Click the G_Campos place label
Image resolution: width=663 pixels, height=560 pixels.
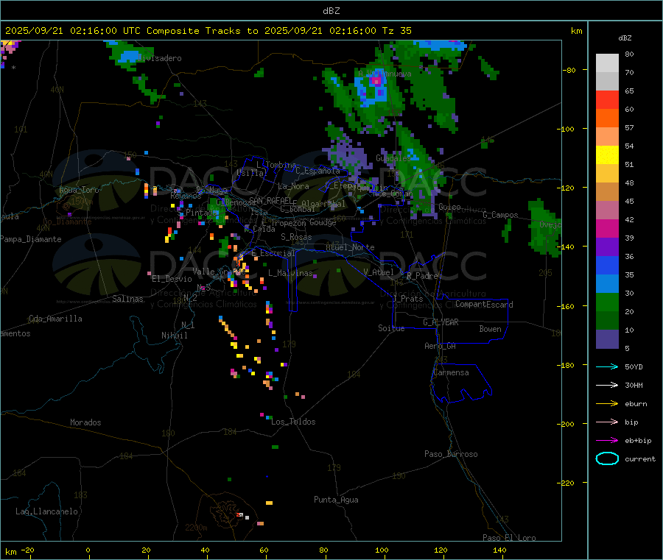(x=501, y=215)
